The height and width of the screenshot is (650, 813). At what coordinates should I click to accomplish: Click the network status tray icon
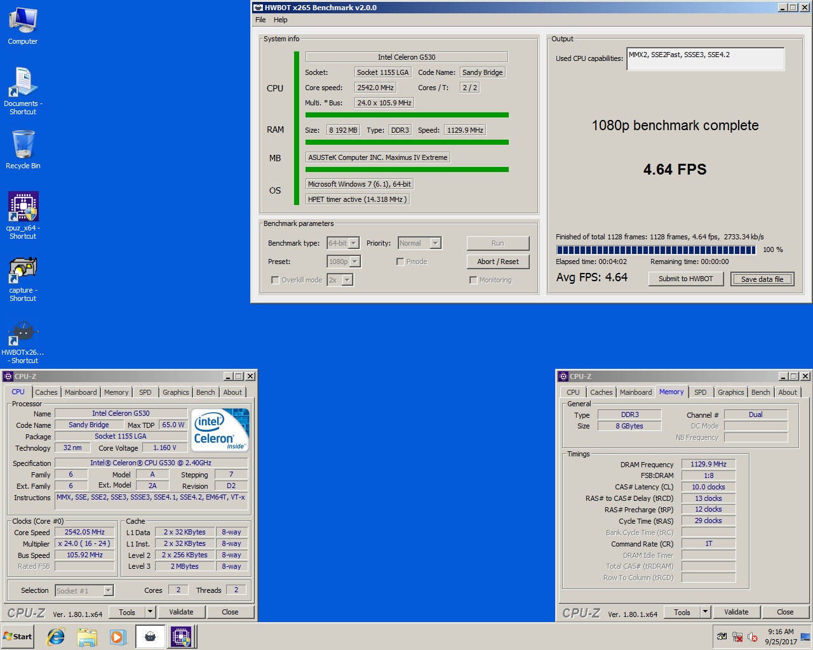[737, 637]
